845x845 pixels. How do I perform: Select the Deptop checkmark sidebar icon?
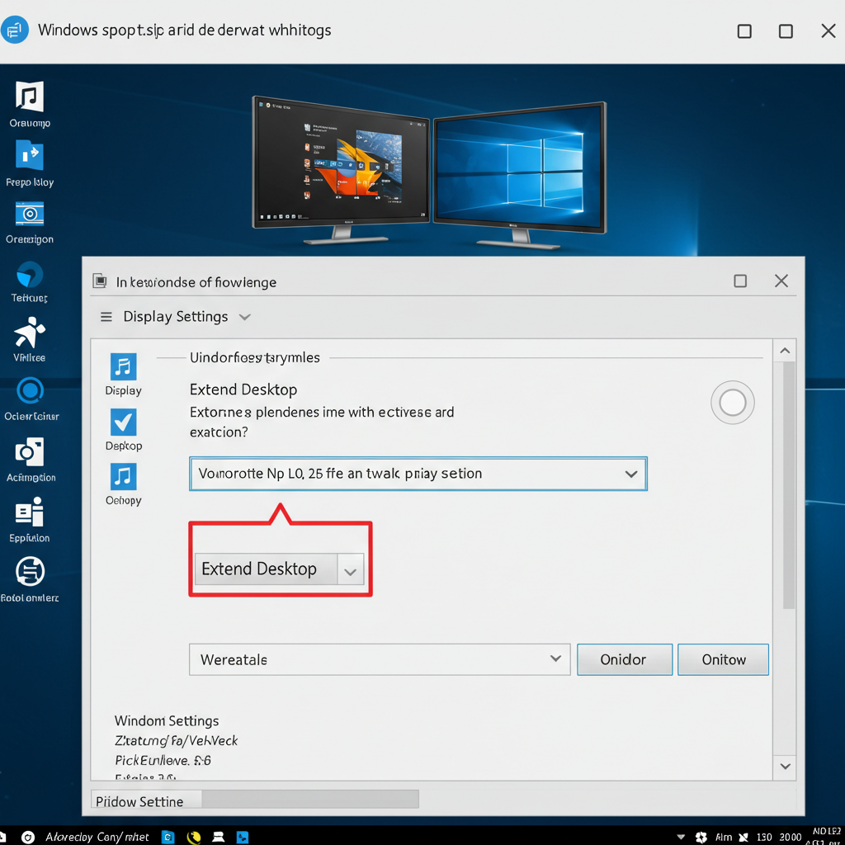click(124, 422)
